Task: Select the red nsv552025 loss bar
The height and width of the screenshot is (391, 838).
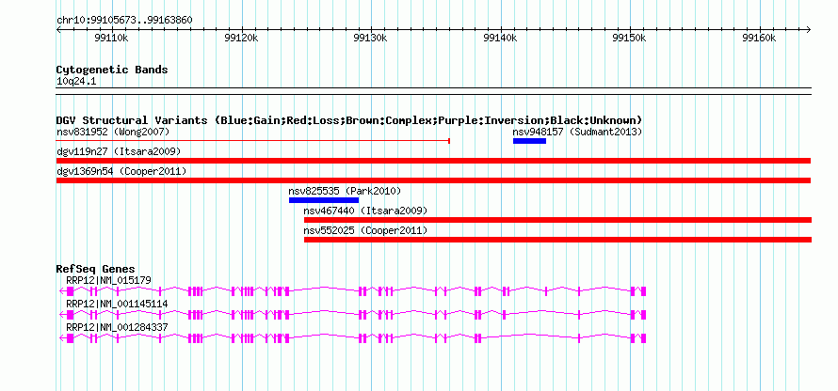Action: [x=558, y=240]
